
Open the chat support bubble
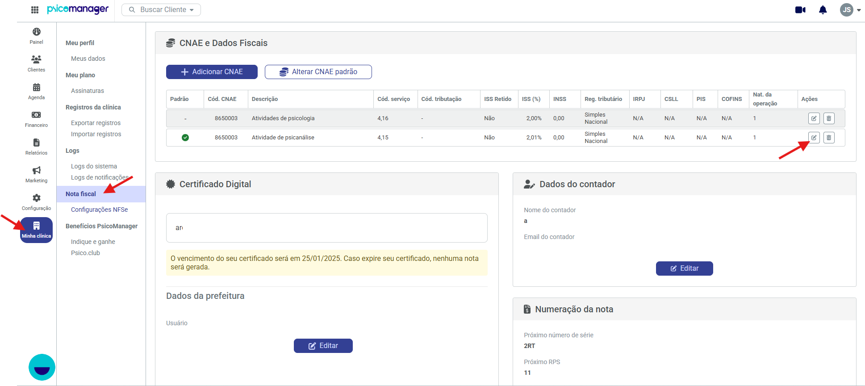(x=42, y=367)
